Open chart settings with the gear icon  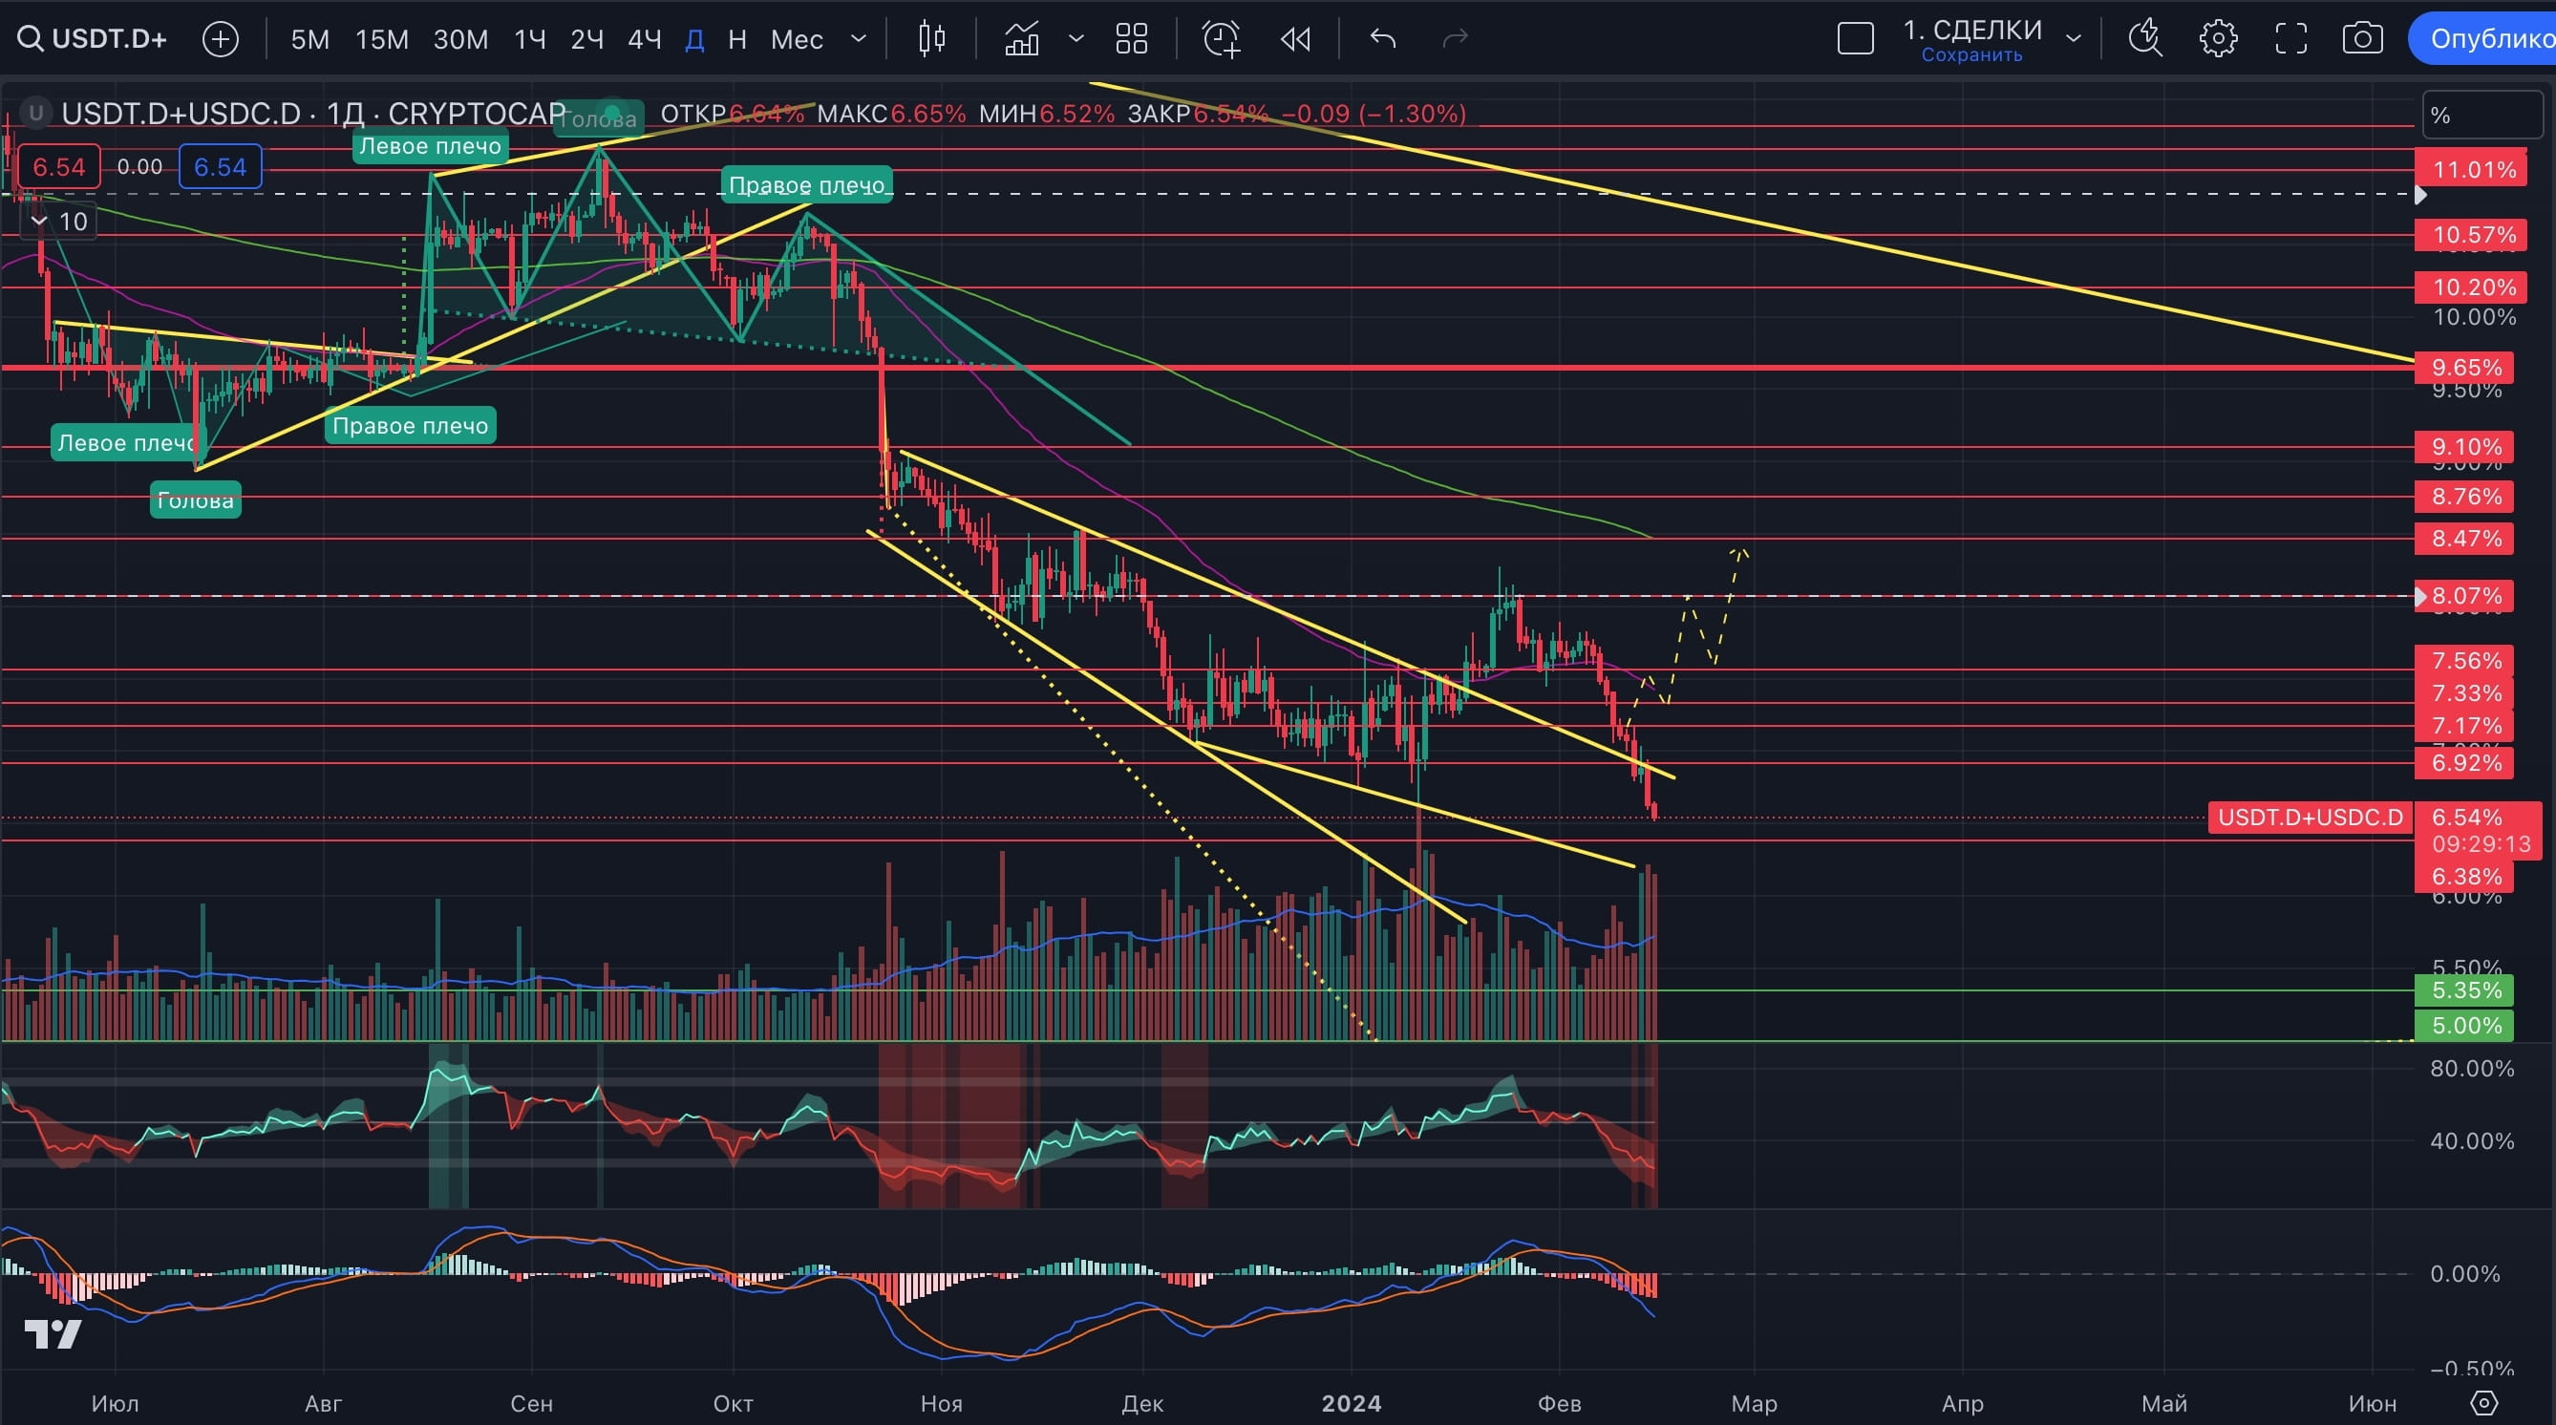[x=2218, y=39]
